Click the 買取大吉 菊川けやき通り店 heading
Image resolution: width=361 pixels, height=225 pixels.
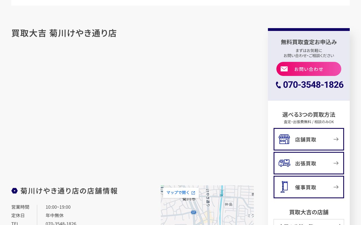(64, 33)
